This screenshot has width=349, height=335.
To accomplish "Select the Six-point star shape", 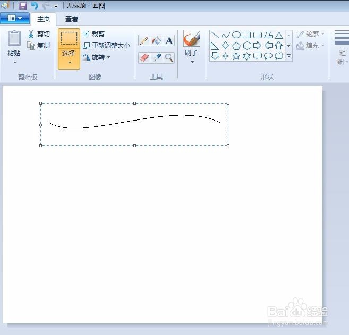I will click(247, 56).
